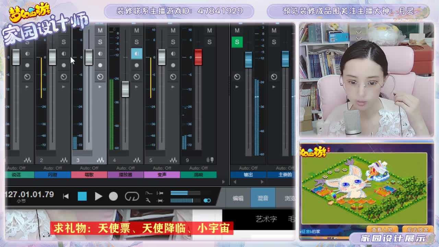Open Auto: Off dropdown above 变声
The width and height of the screenshot is (439, 247).
(x=162, y=168)
